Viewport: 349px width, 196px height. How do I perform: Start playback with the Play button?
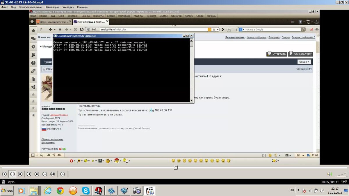point(4,174)
